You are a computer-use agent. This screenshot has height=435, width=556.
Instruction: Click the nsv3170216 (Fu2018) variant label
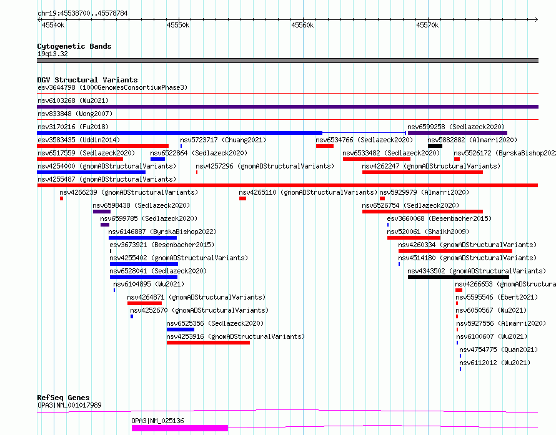tap(73, 127)
